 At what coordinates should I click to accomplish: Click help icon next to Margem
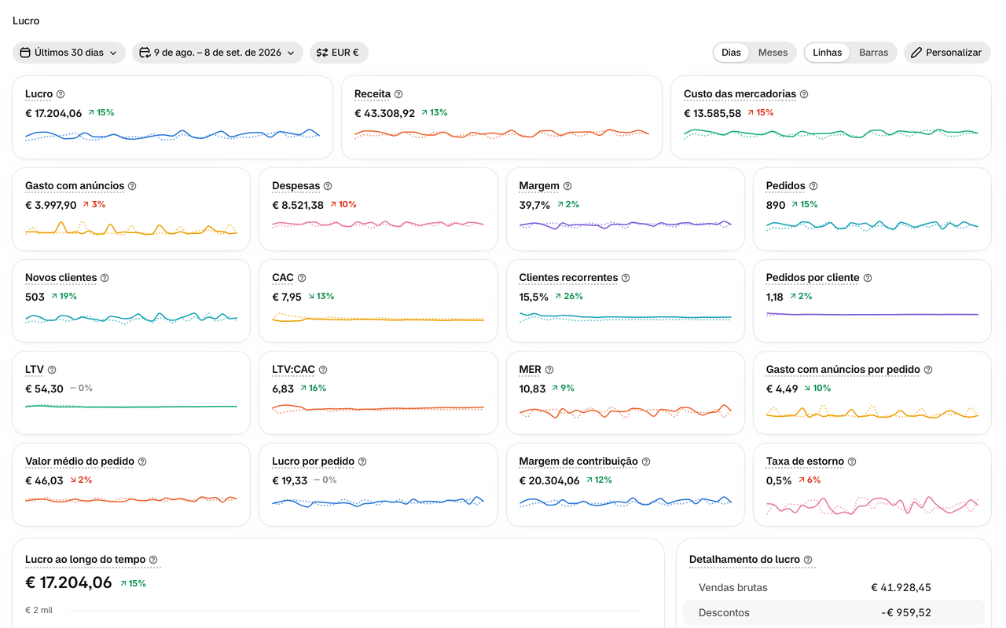click(x=567, y=186)
